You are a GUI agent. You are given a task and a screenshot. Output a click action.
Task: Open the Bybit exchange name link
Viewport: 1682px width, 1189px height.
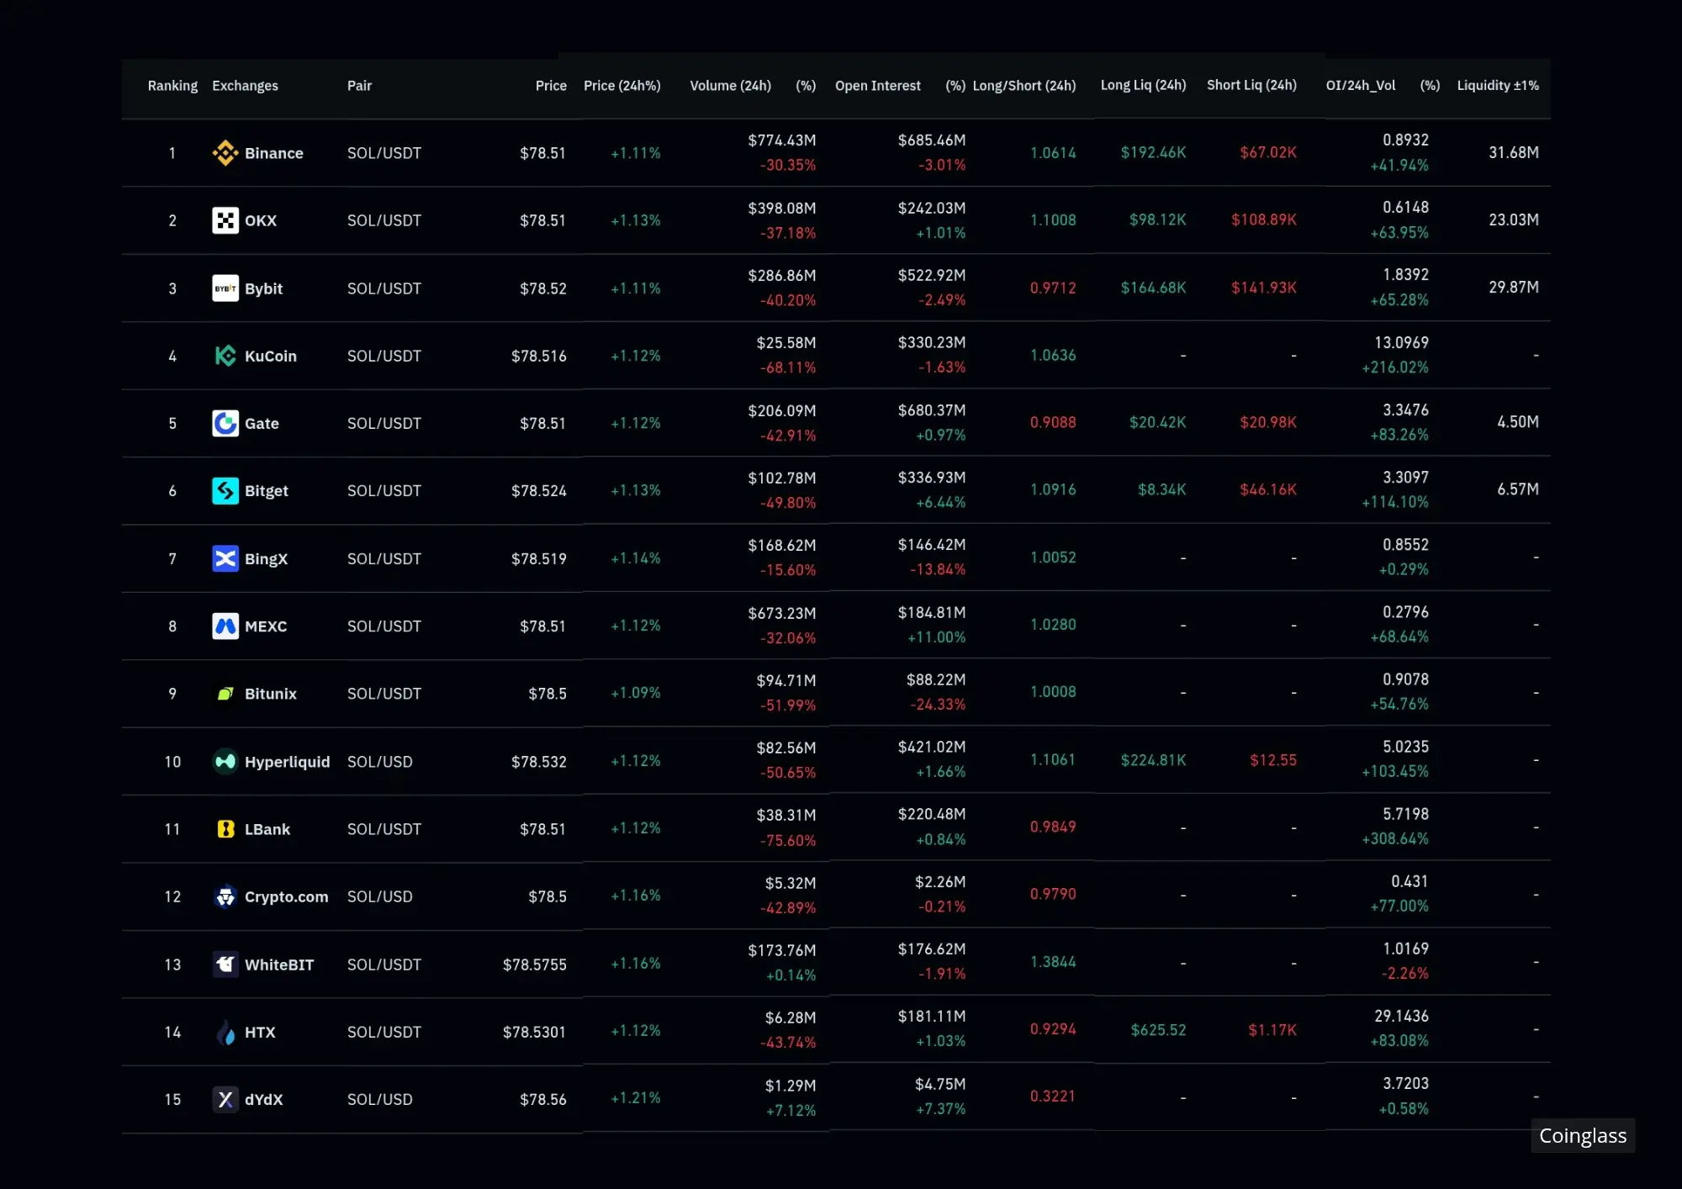click(263, 288)
